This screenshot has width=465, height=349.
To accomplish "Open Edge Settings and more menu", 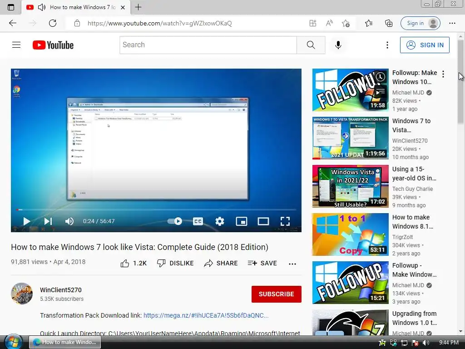I will (452, 23).
